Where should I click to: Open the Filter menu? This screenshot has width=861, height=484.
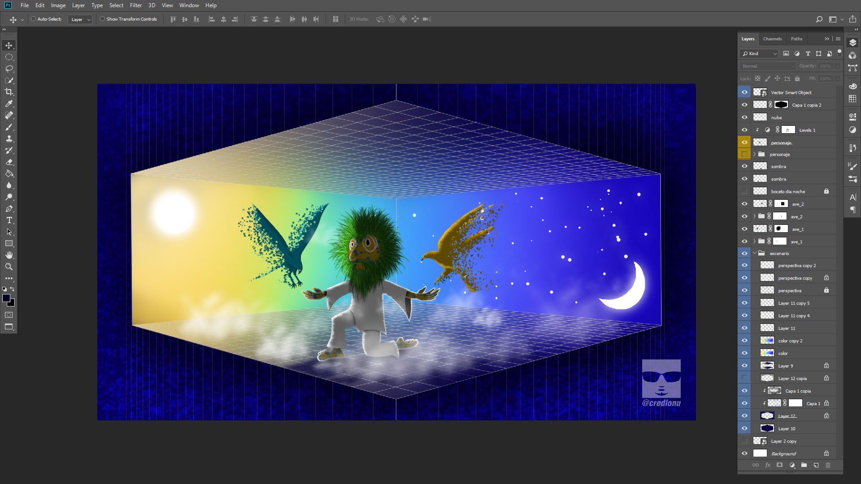tap(135, 5)
